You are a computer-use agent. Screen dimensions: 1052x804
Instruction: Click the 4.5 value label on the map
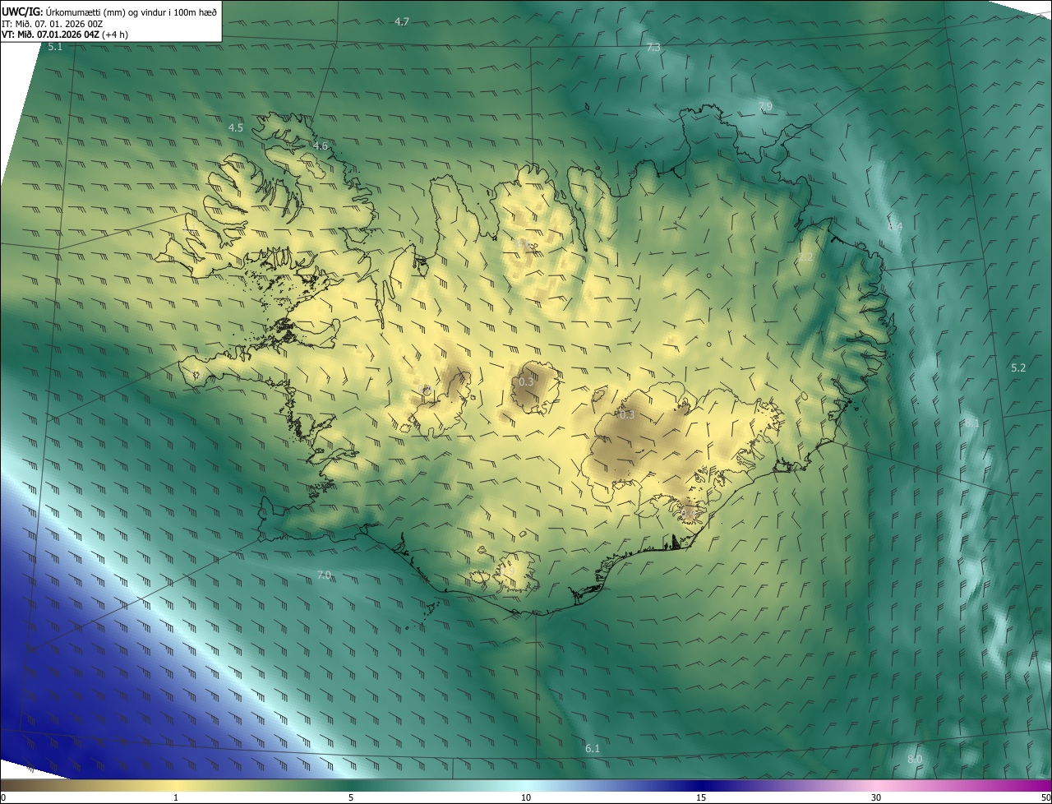pyautogui.click(x=236, y=127)
